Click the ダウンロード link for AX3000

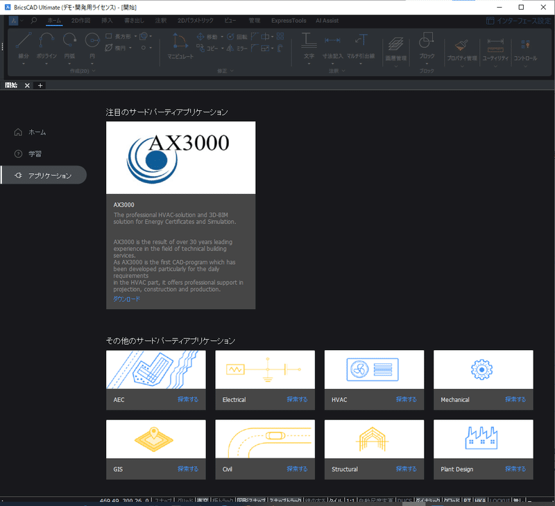[126, 299]
